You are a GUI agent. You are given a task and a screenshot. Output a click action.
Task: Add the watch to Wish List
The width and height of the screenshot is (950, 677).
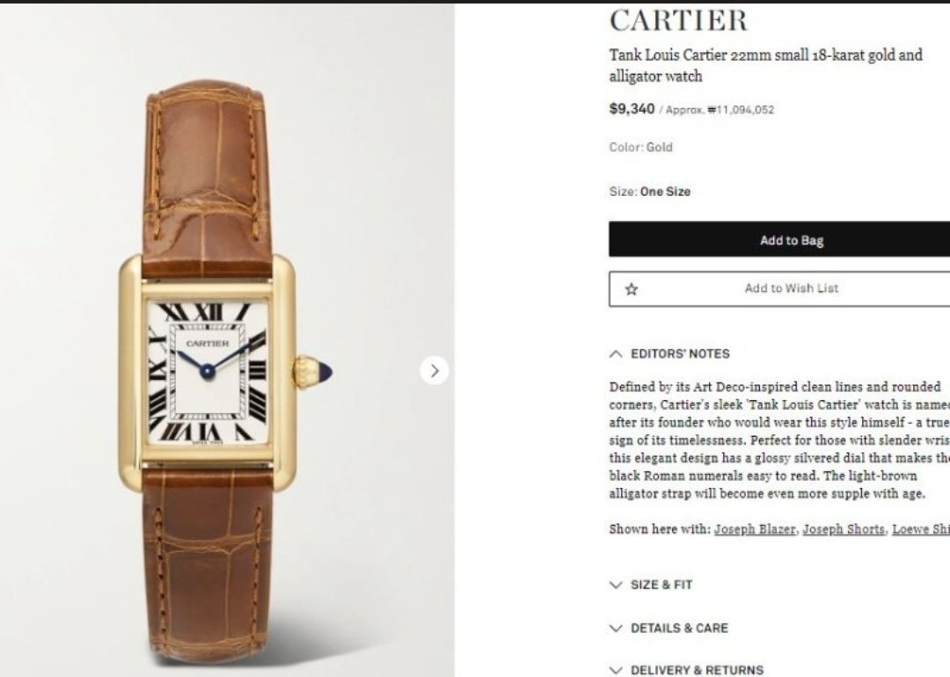click(779, 289)
